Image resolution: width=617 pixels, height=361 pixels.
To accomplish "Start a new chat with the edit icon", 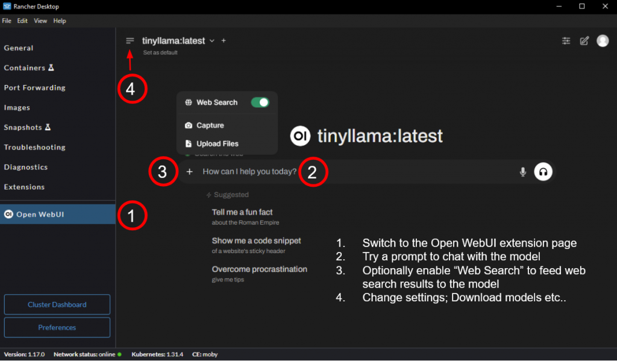I will 584,41.
